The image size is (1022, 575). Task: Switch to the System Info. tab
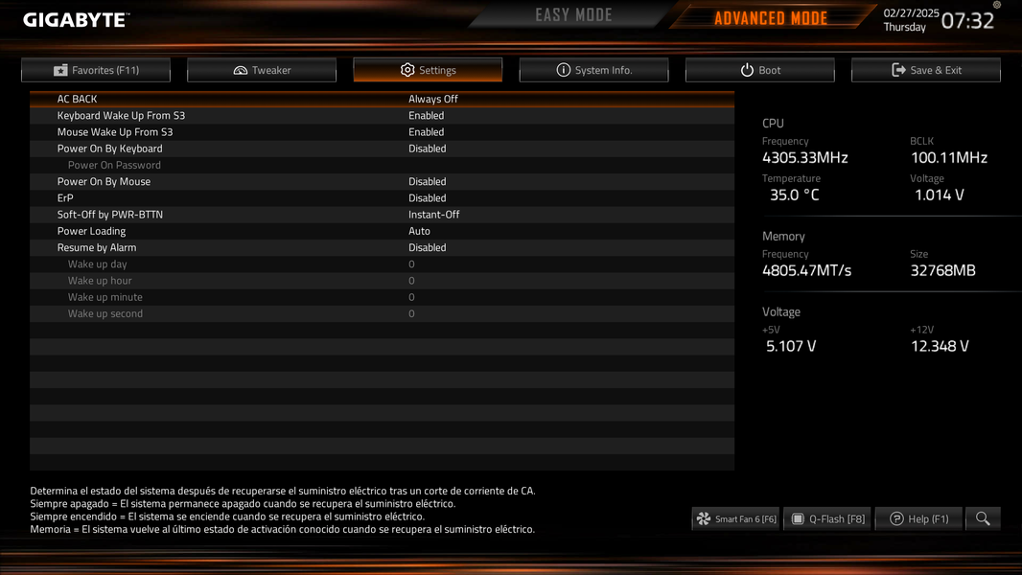[593, 70]
